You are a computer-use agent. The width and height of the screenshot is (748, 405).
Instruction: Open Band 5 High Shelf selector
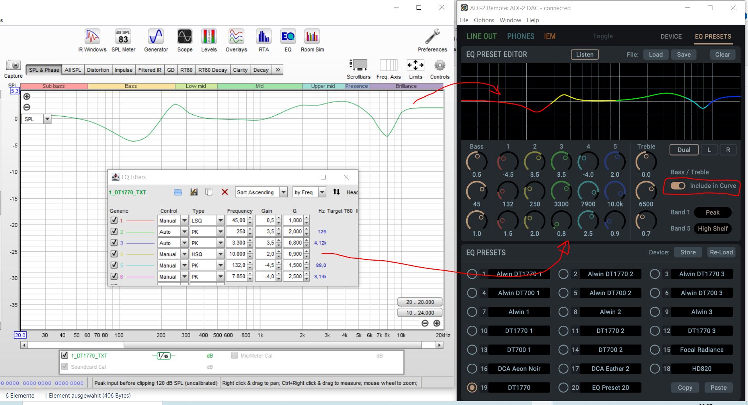click(712, 229)
